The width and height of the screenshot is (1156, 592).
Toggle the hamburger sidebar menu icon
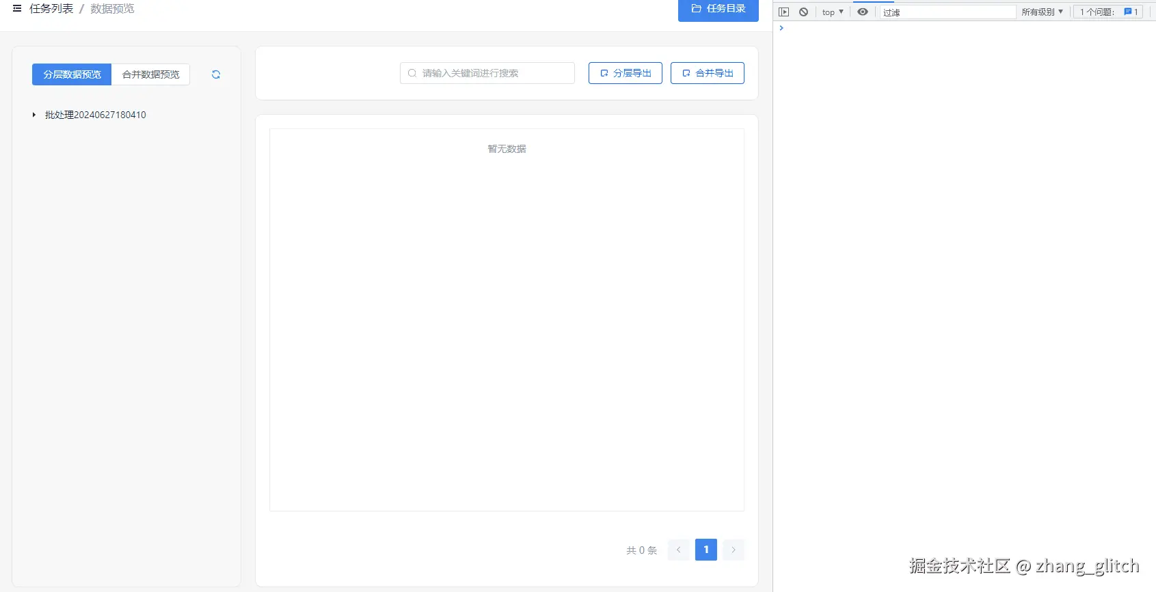pos(17,9)
